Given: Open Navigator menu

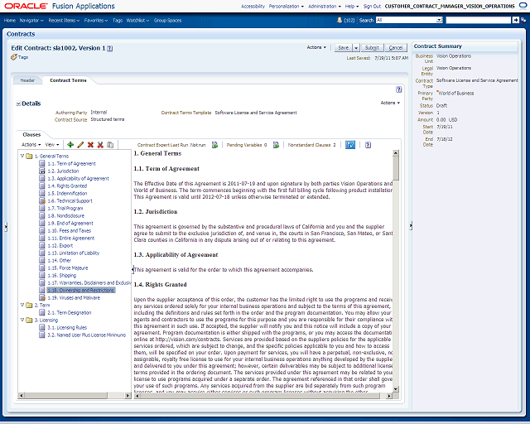Looking at the screenshot, I should coord(31,20).
